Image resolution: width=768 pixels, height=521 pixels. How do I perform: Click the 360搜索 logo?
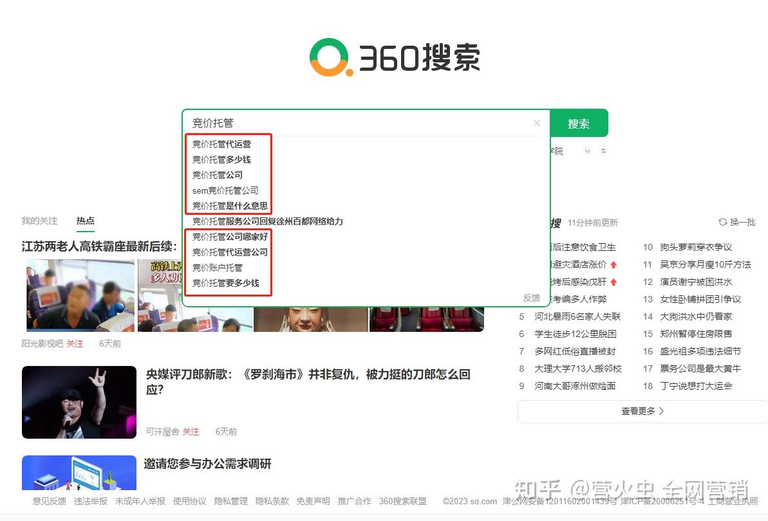pyautogui.click(x=395, y=57)
